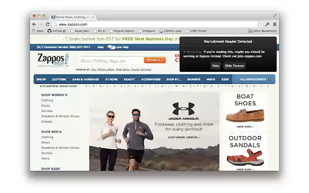
Task: Click letter Z in the brand index
Action: (268, 86)
